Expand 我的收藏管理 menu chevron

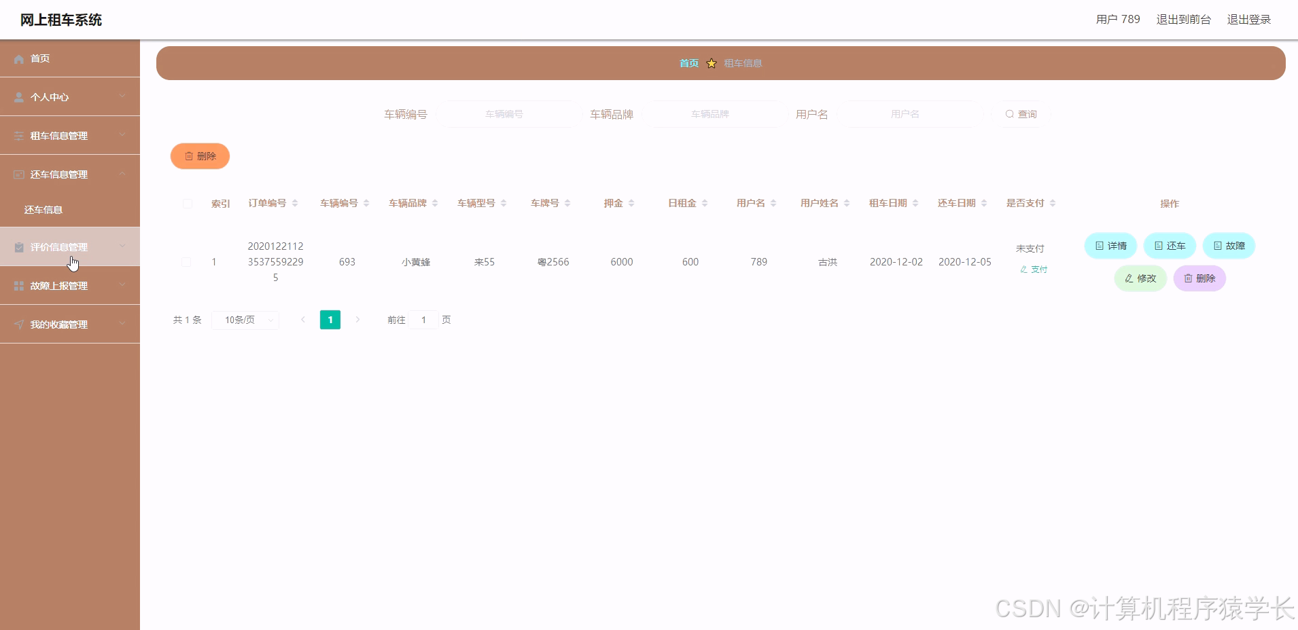tap(122, 324)
